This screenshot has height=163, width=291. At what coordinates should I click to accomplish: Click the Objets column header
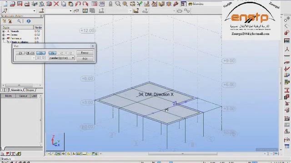17,27
